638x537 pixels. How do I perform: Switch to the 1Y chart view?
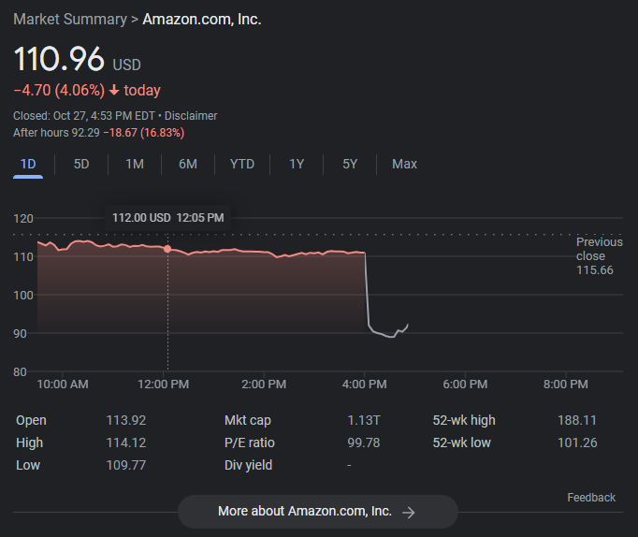pyautogui.click(x=297, y=165)
